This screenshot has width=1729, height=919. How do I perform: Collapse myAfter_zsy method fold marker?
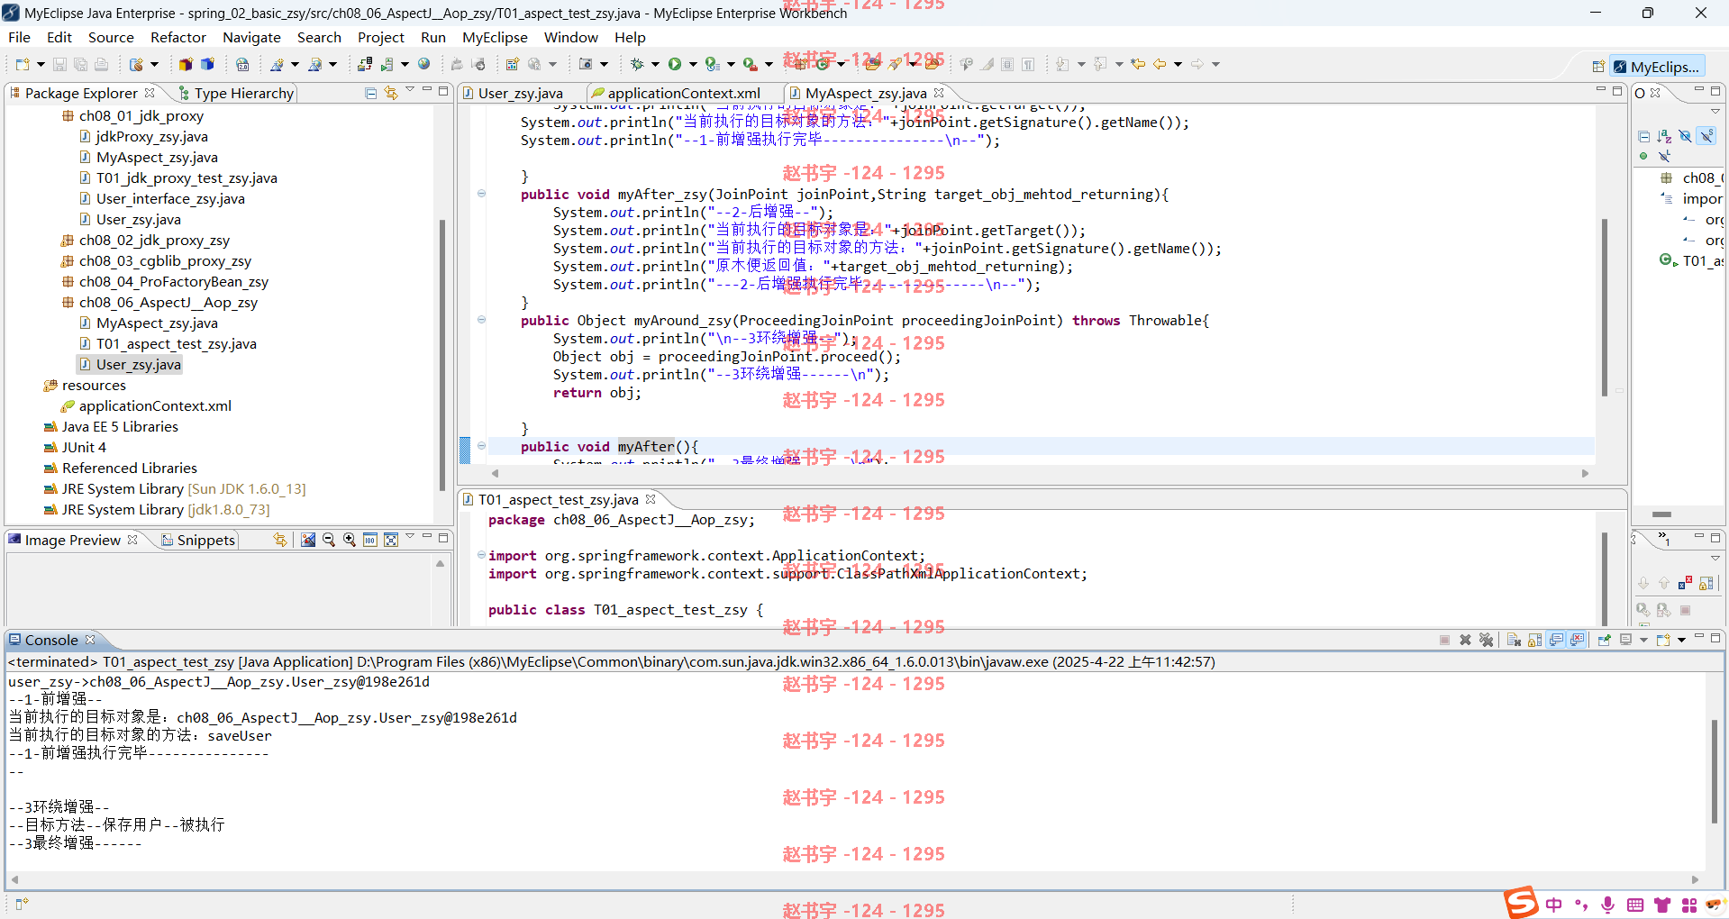point(481,194)
